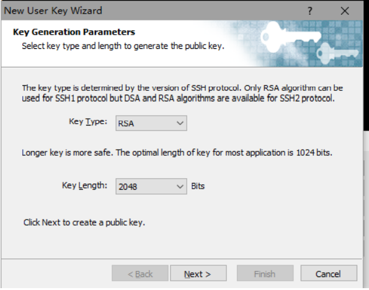369x290 pixels.
Task: Click the Bits unit label
Action: coord(198,186)
